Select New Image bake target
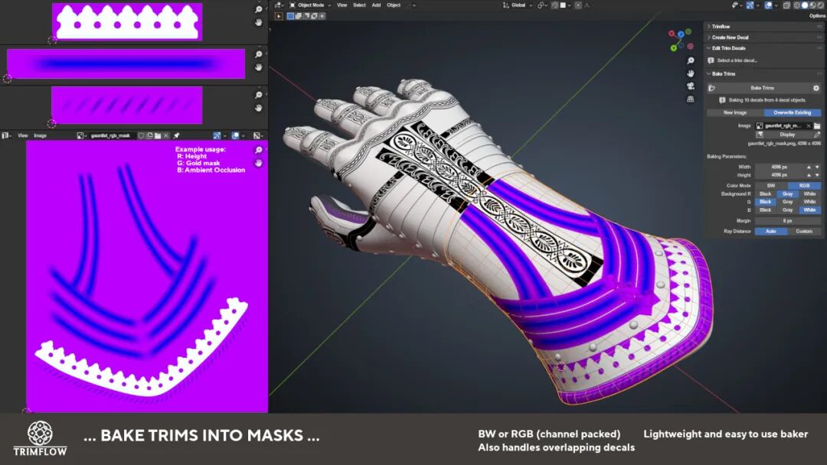Screen dimensions: 827x465 (734, 112)
